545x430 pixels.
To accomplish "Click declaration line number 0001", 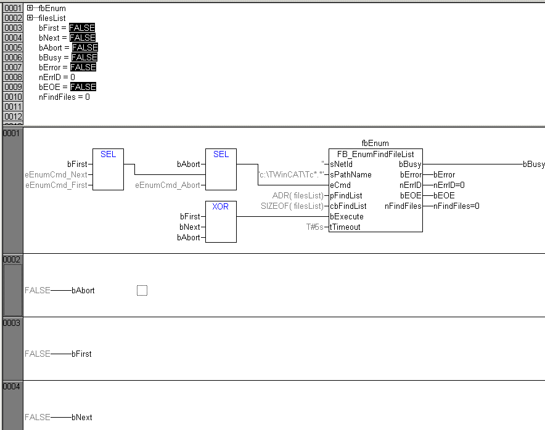I will (13, 8).
